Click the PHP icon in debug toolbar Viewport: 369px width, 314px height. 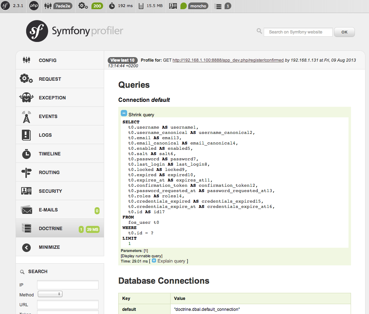click(34, 6)
